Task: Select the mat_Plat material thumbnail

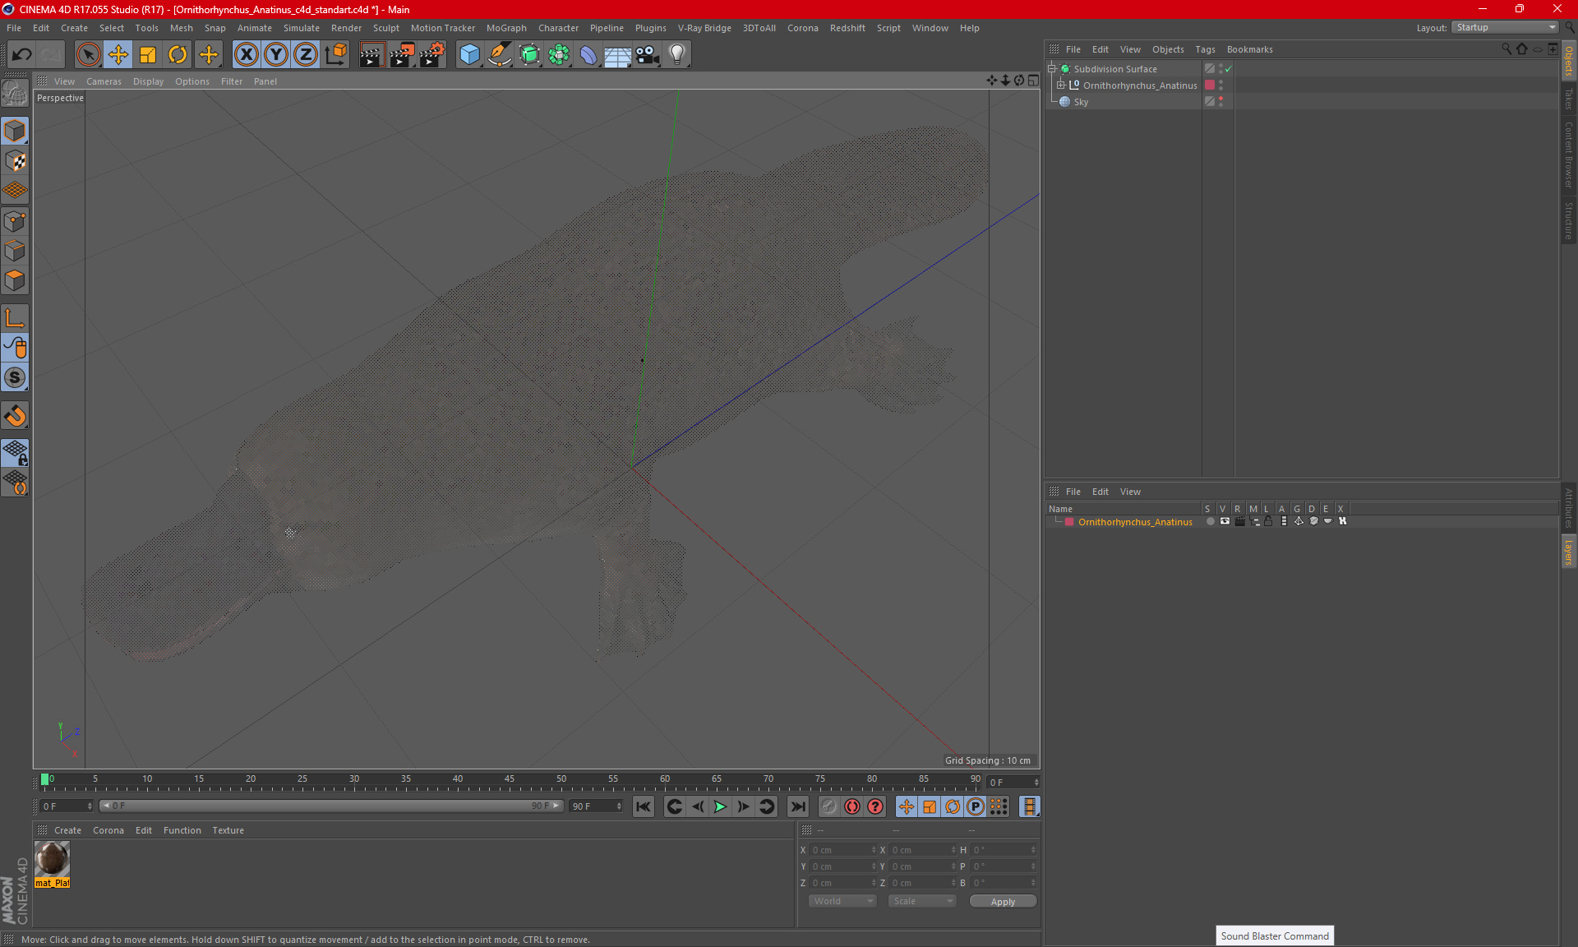Action: click(x=52, y=860)
